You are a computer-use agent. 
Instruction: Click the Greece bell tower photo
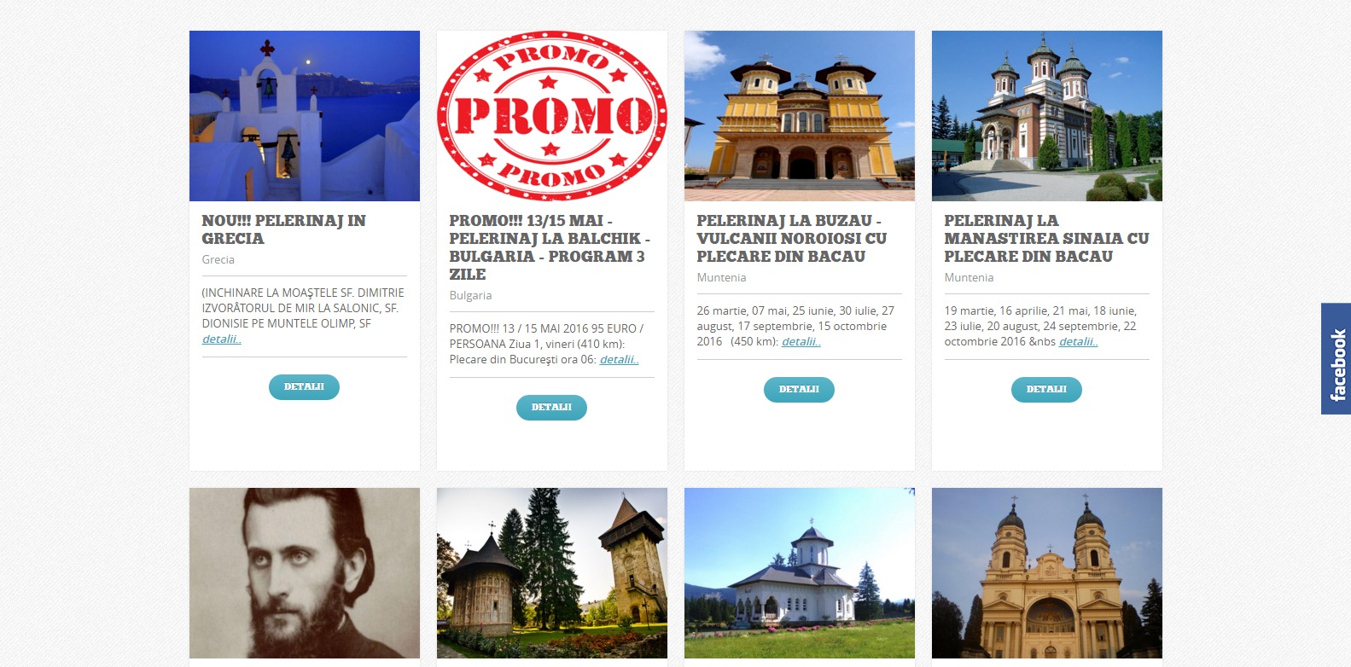305,116
